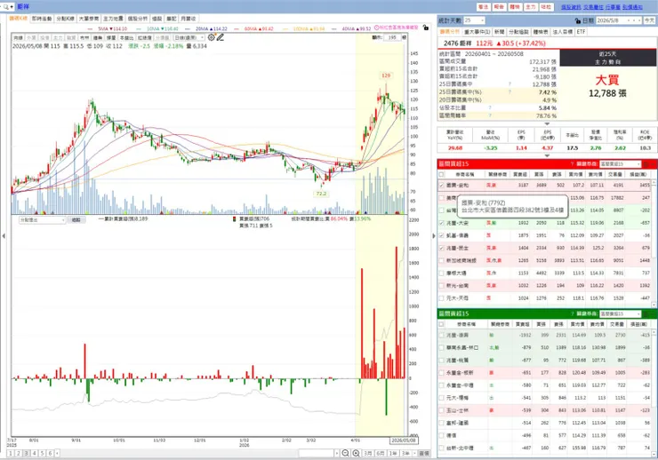Open the magnifier search icon in the title bar
The width and height of the screenshot is (658, 460).
tap(6, 7)
